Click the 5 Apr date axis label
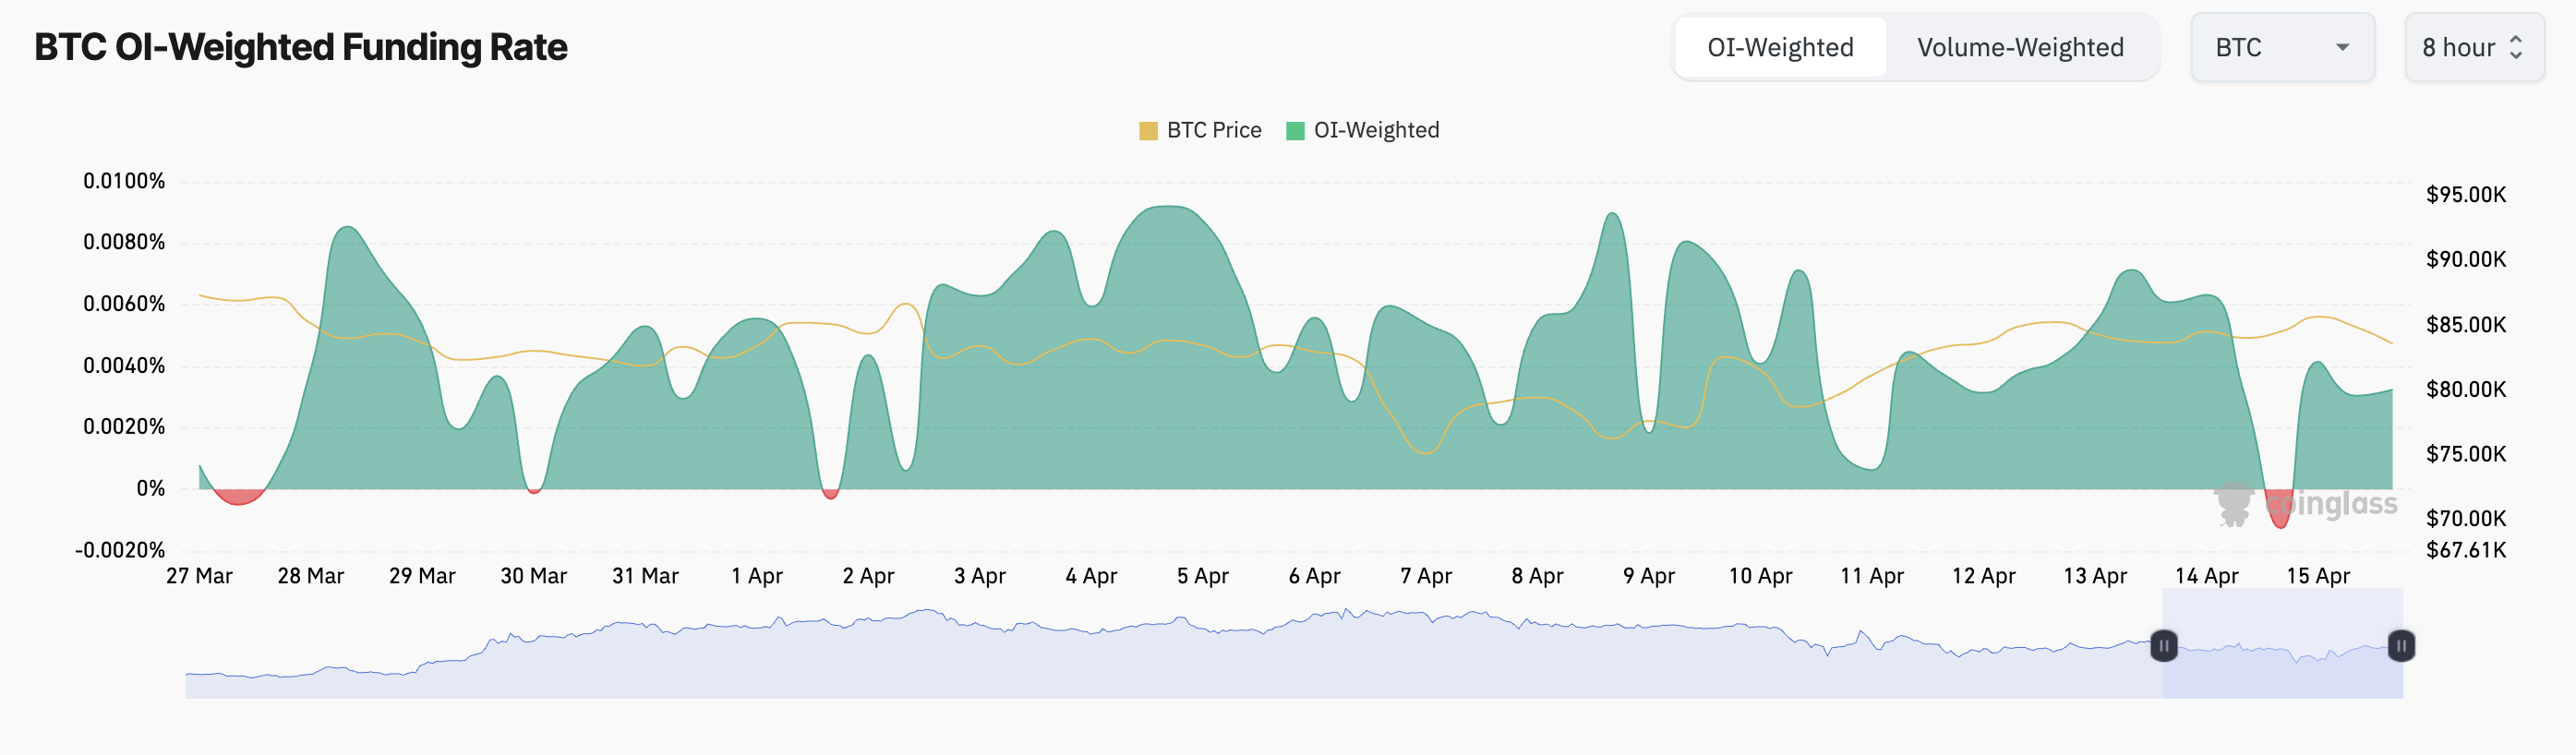Viewport: 2576px width, 755px height. pyautogui.click(x=1202, y=576)
